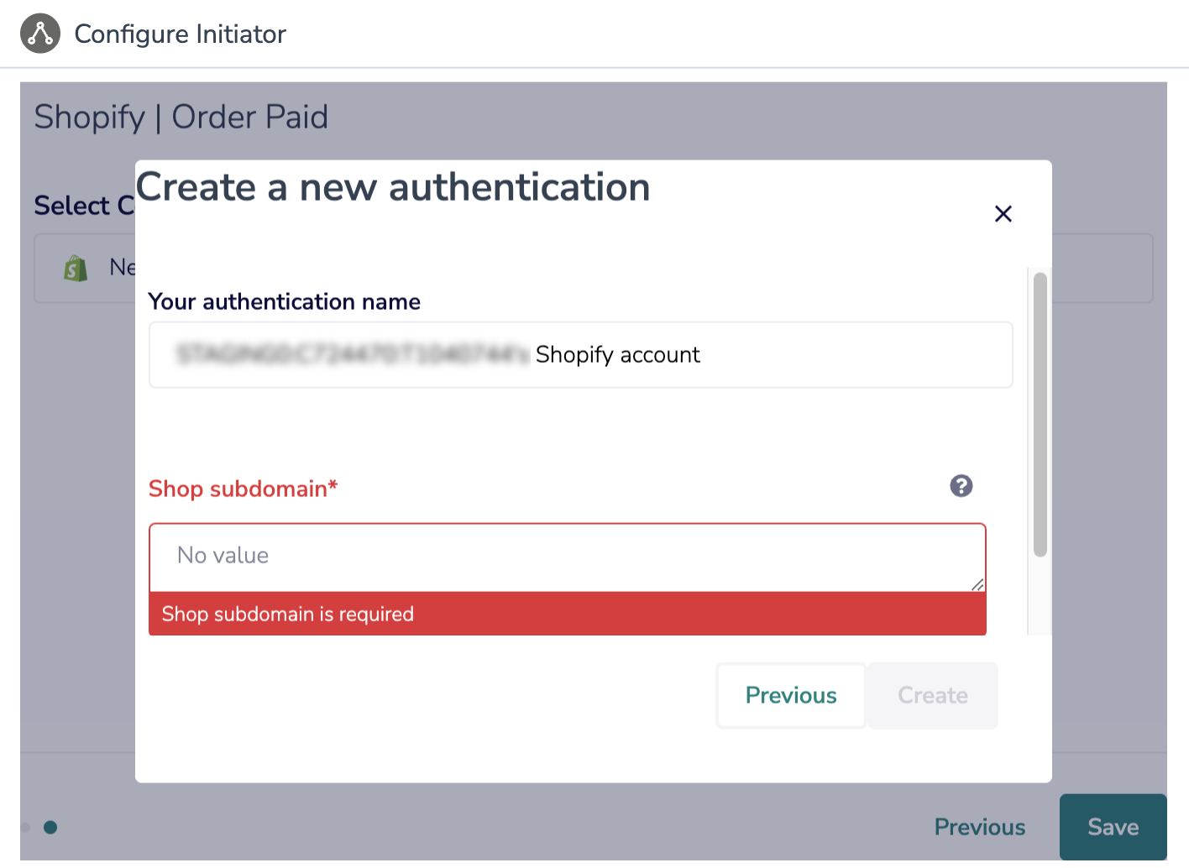Click the red Shop subdomain label
Image resolution: width=1189 pixels, height=868 pixels.
point(243,489)
